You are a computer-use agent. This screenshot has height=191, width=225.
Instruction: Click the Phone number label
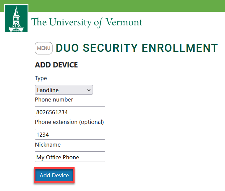click(54, 100)
